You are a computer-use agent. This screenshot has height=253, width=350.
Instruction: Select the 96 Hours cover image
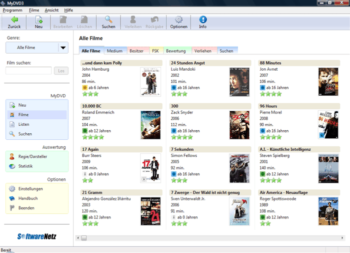[x=328, y=125]
